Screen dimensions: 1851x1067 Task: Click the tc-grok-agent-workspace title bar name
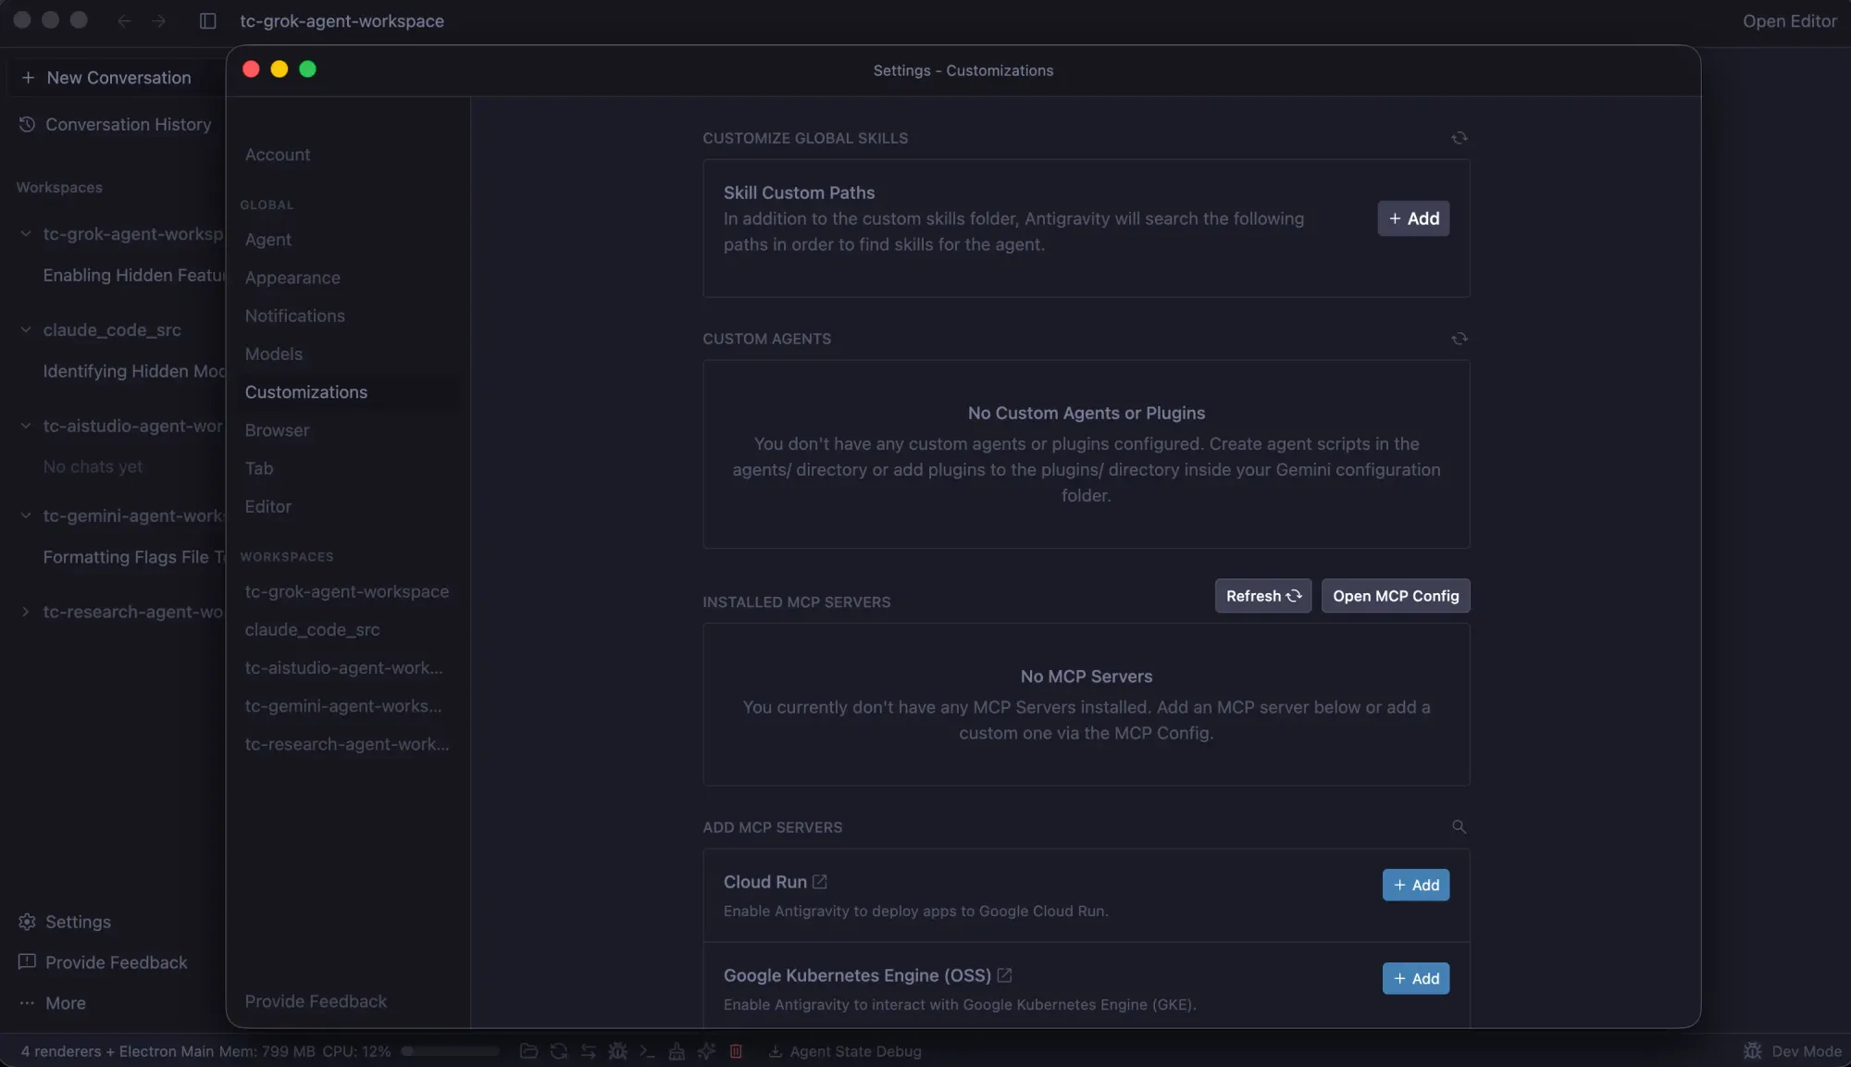point(342,20)
